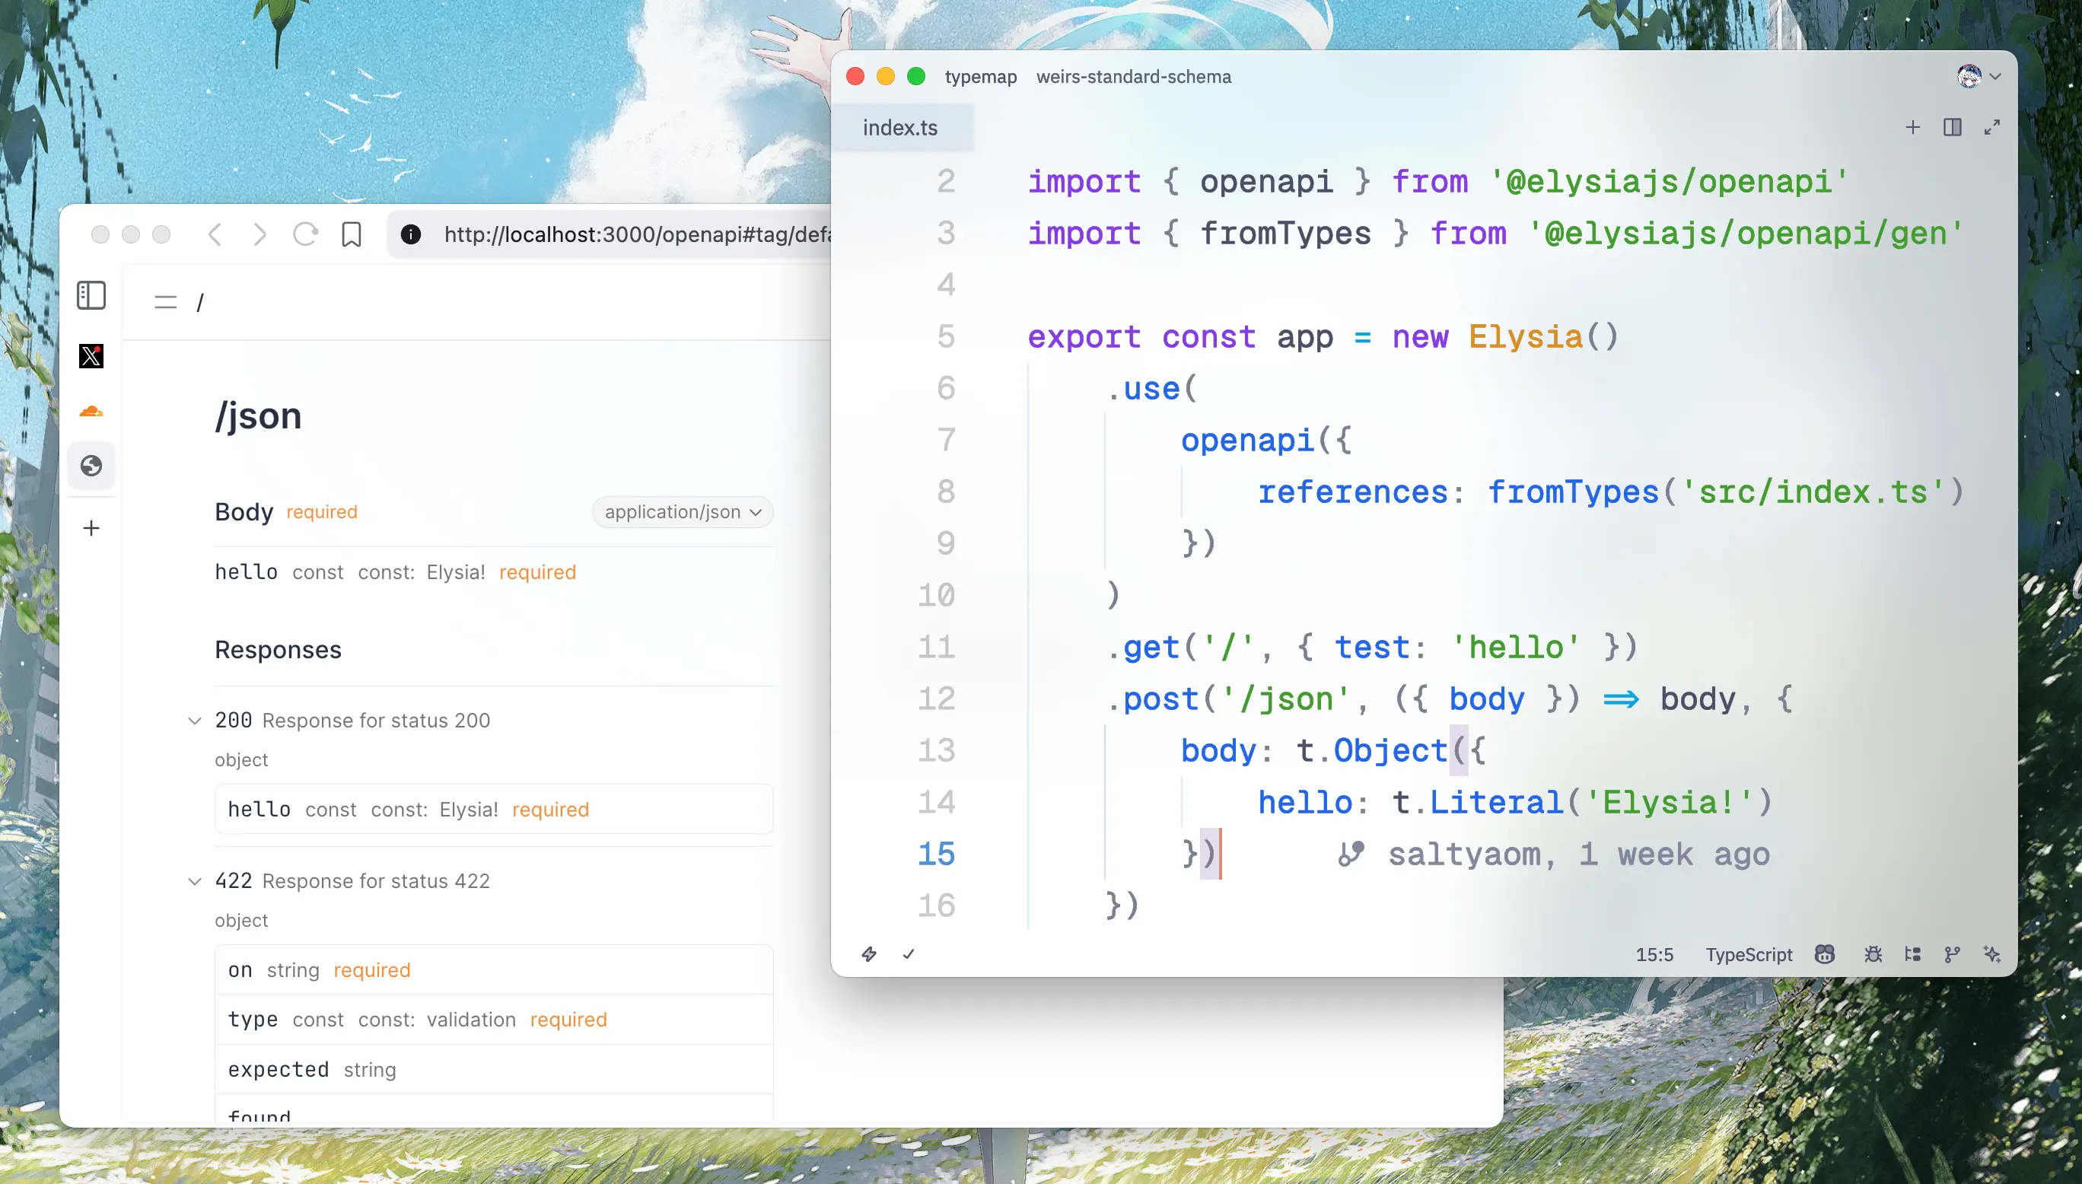The height and width of the screenshot is (1184, 2082).
Task: Open the git branch panel icon
Action: pos(1952,954)
